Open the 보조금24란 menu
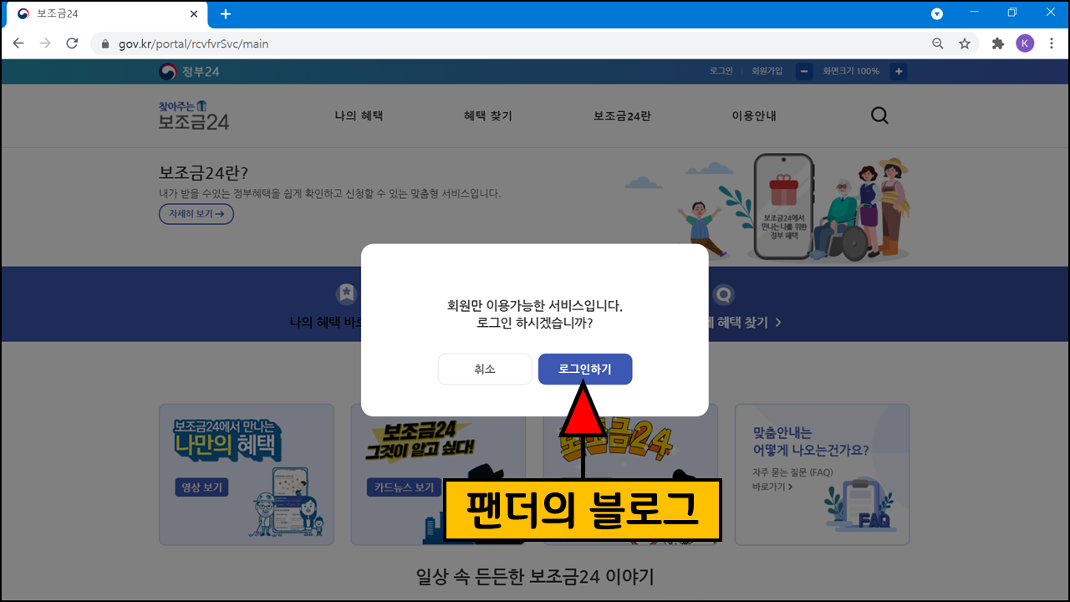The image size is (1070, 602). coord(622,116)
